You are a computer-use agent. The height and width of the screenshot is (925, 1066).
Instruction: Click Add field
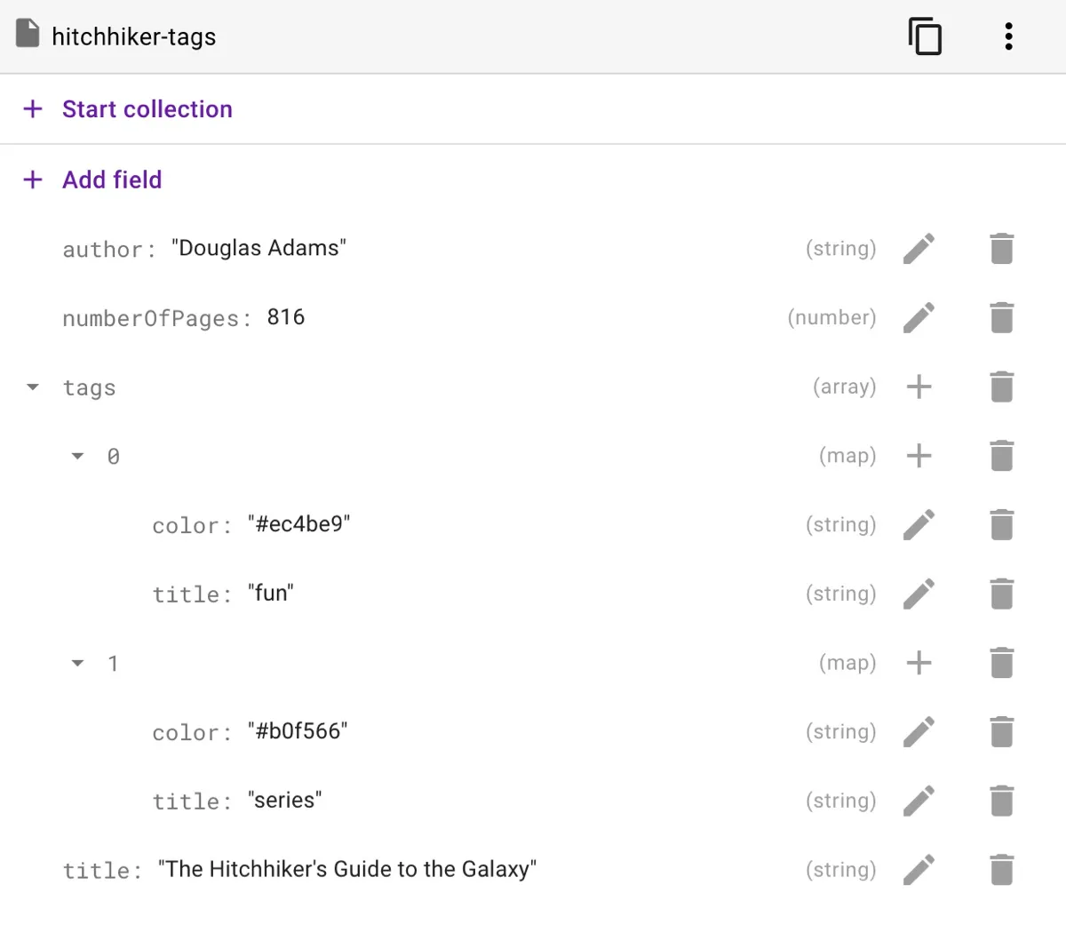pos(112,179)
